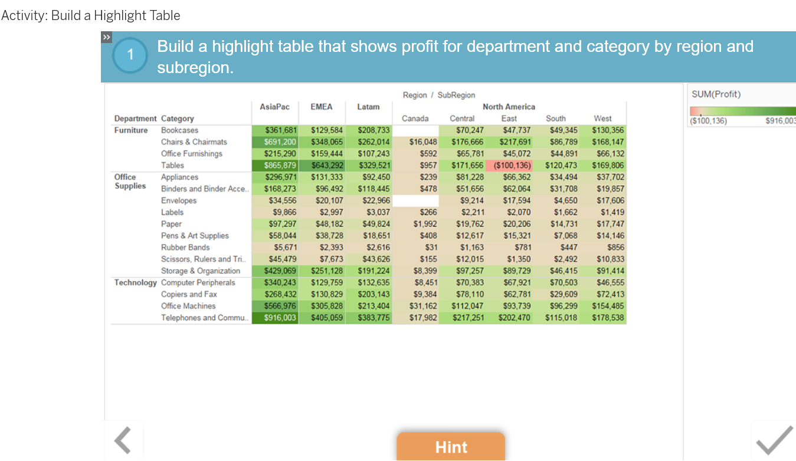Click the Tables category row label
796x461 pixels.
172,166
